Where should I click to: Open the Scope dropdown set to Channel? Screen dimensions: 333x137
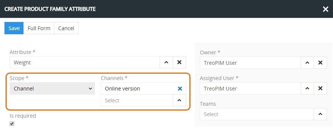(x=52, y=89)
